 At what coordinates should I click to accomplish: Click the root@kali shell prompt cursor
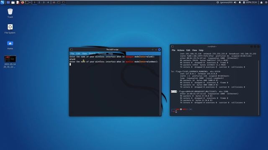coord(176,112)
